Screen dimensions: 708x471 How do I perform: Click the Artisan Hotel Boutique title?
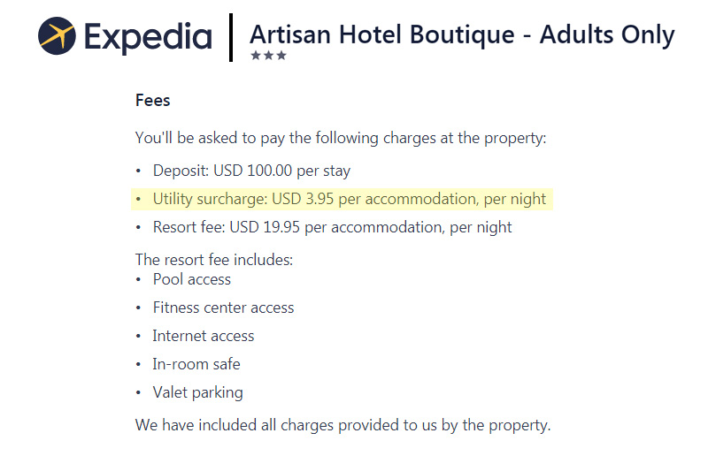pyautogui.click(x=462, y=36)
